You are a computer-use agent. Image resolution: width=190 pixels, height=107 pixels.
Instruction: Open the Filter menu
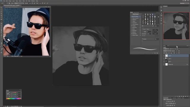point(23,1)
